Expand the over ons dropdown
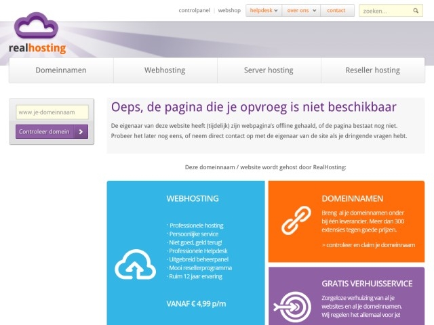 [x=300, y=11]
